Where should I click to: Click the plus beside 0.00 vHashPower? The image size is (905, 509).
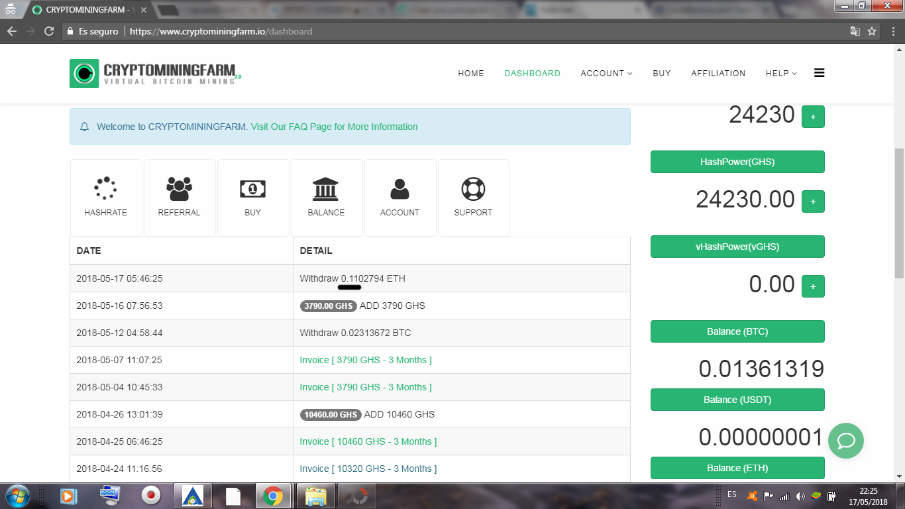pos(813,286)
